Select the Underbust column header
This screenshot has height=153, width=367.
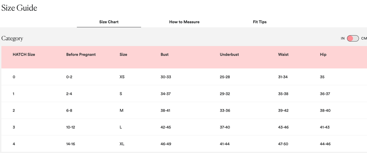tap(229, 54)
